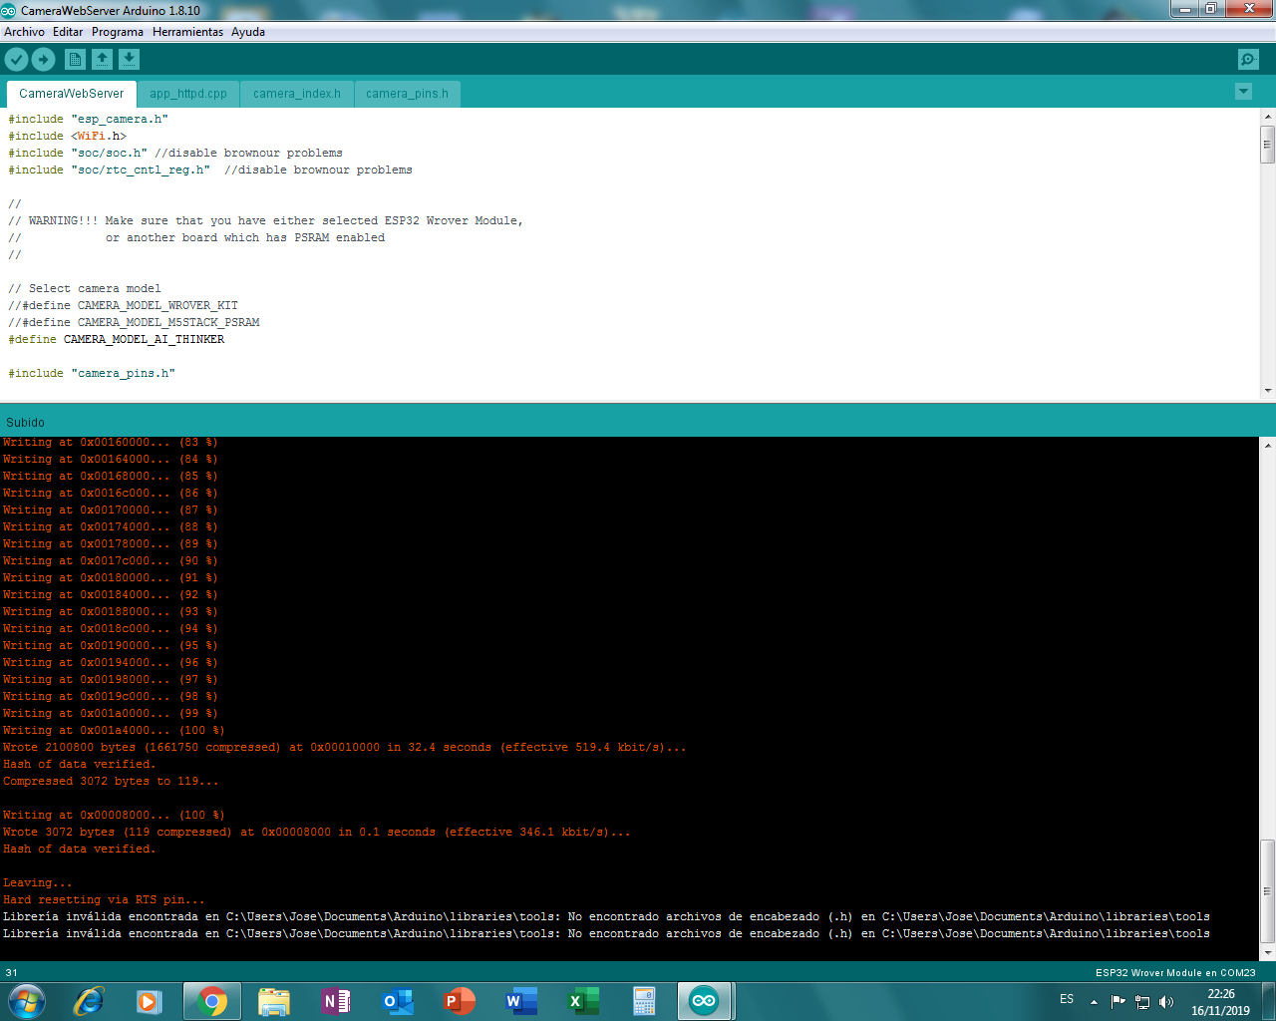Screen dimensions: 1276x1021
Task: Open the Editar menu
Action: (68, 32)
